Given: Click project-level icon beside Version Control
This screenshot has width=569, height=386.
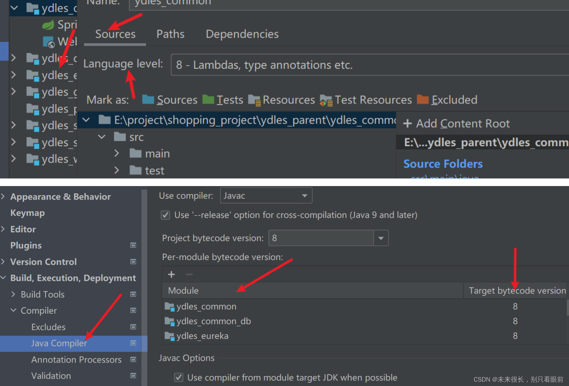Looking at the screenshot, I should point(133,262).
